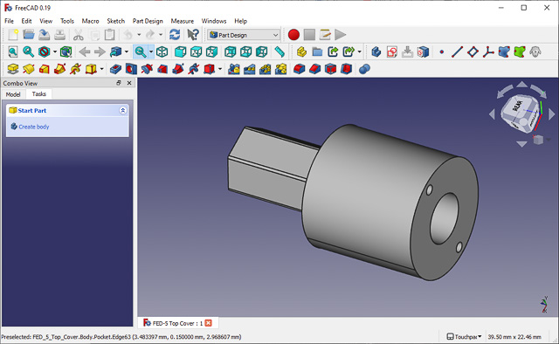The width and height of the screenshot is (559, 344).
Task: Create a group folder
Action: (x=317, y=52)
